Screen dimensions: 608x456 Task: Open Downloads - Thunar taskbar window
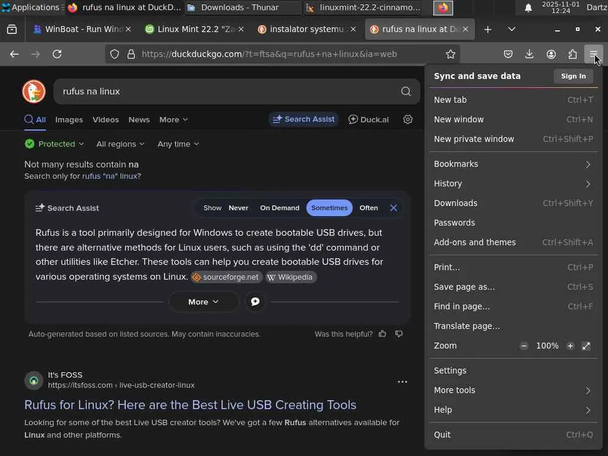243,7
